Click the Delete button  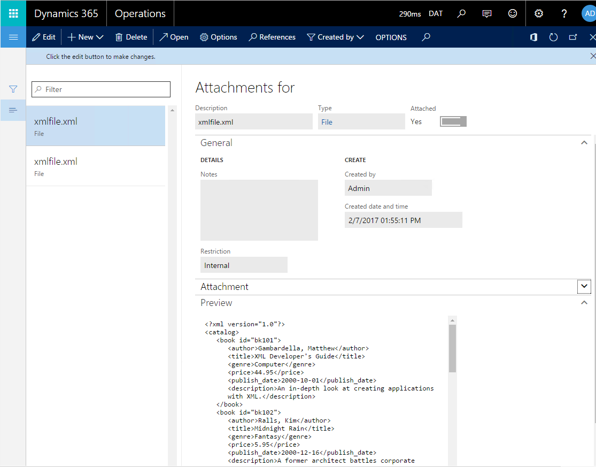click(131, 37)
